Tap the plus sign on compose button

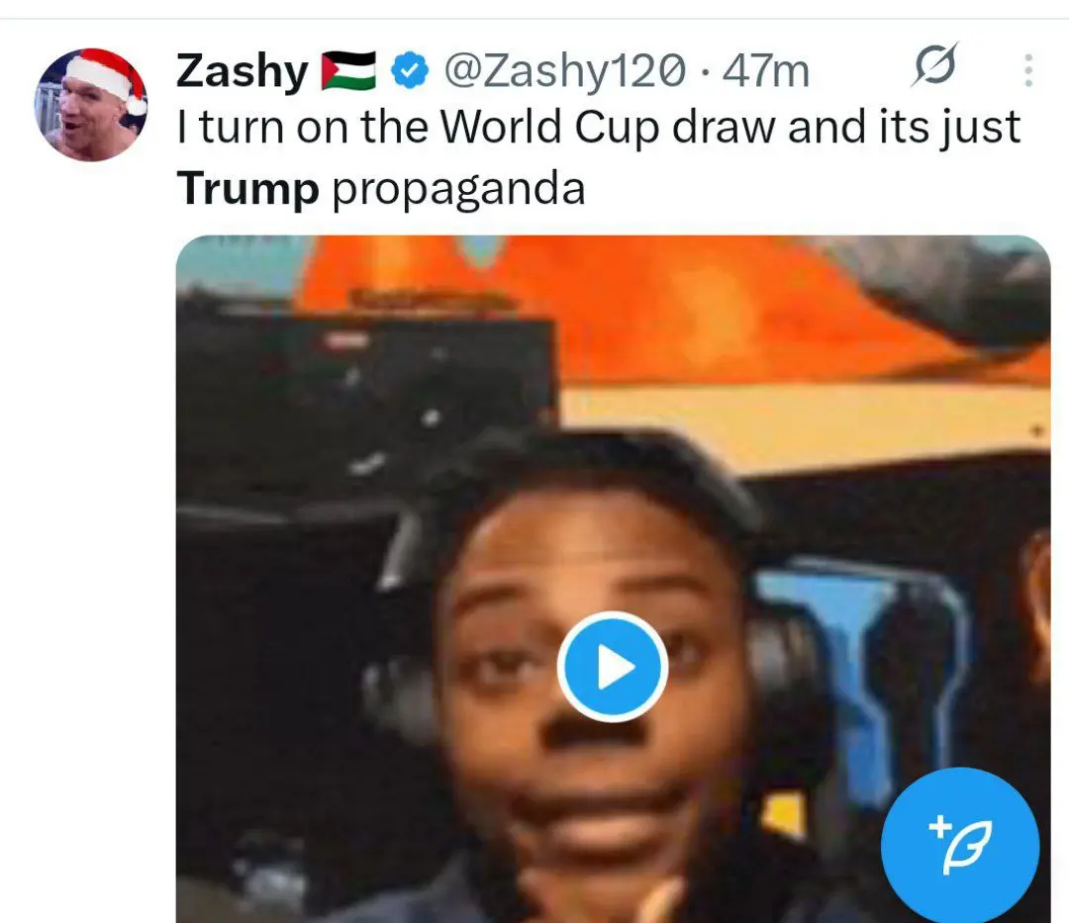940,826
